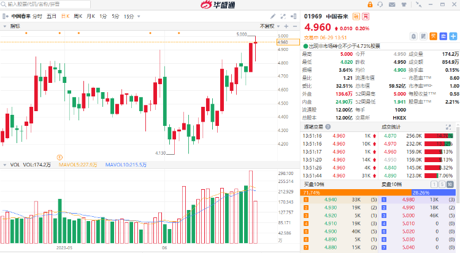The image size is (460, 253).
Task: Click the grey 'F10' company info icon
Action: (x=423, y=36)
